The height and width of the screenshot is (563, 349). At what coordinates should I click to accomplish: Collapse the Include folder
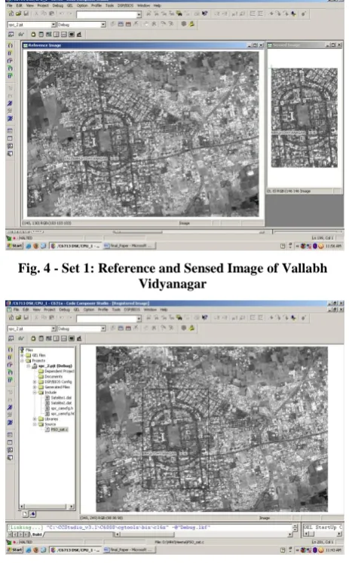pos(35,393)
